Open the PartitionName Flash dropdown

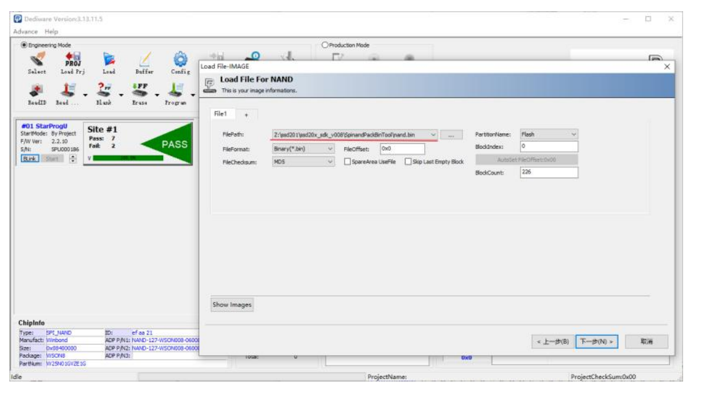[x=573, y=134]
